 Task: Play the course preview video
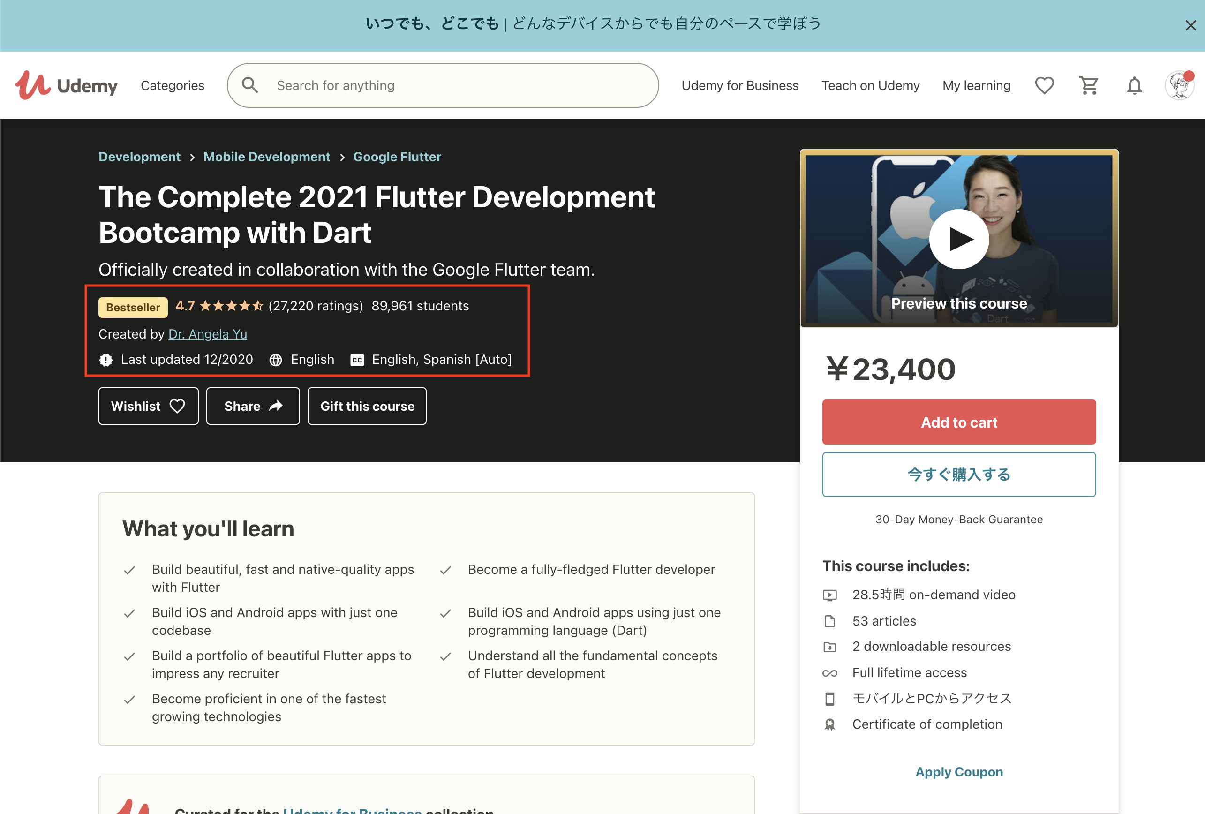click(x=958, y=239)
